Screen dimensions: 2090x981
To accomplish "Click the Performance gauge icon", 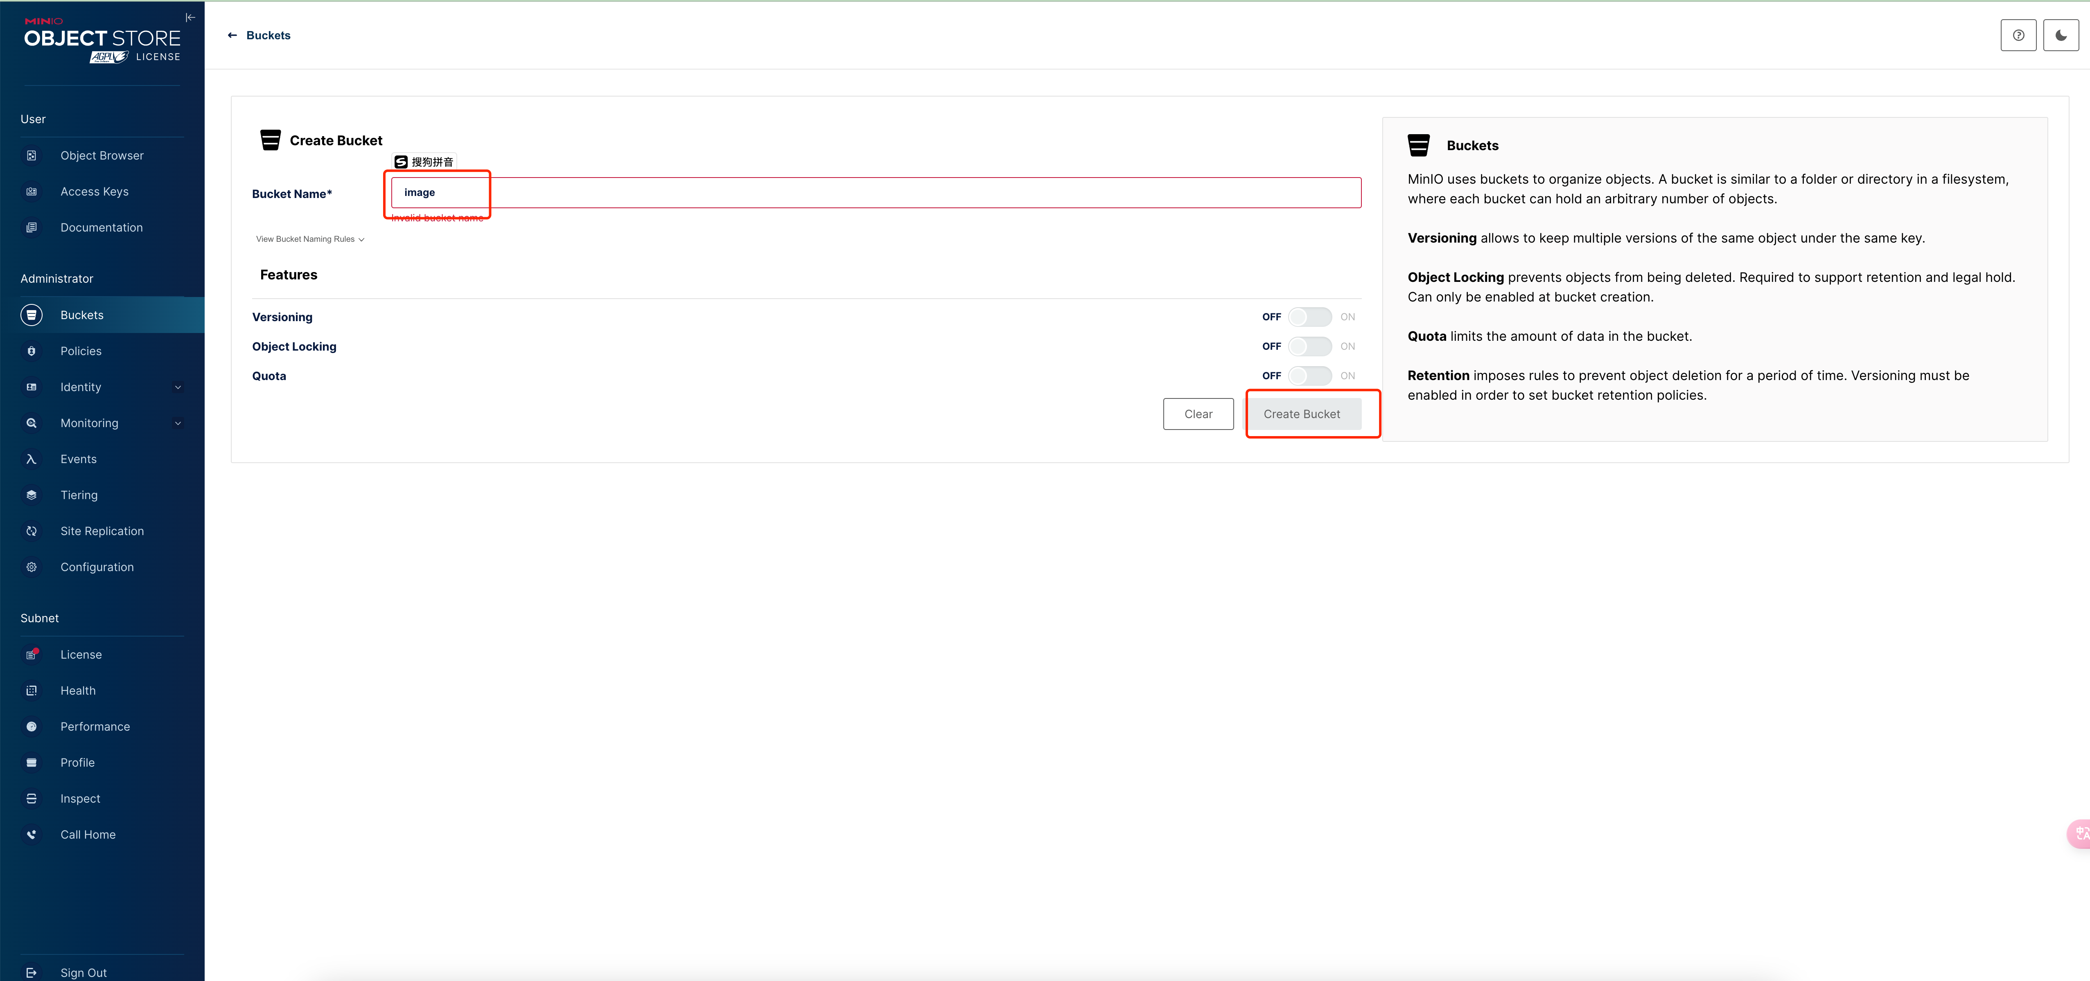I will 32,727.
